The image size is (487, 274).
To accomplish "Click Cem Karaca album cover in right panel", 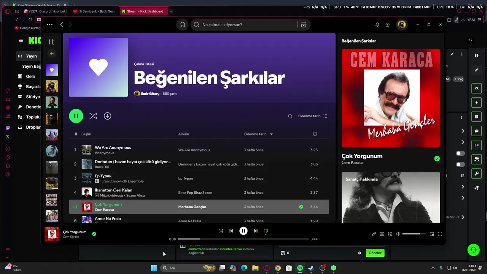I will click(391, 98).
